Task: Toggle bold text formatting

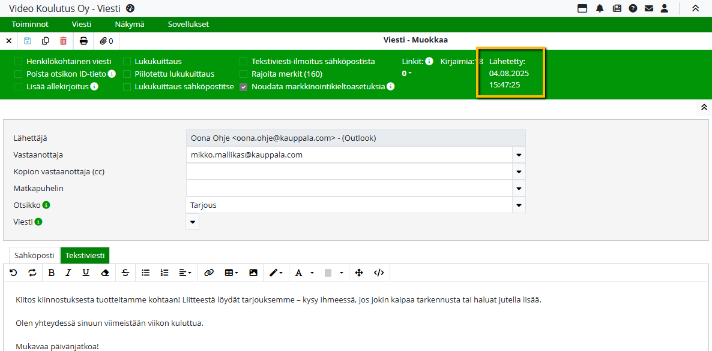Action: coord(51,273)
